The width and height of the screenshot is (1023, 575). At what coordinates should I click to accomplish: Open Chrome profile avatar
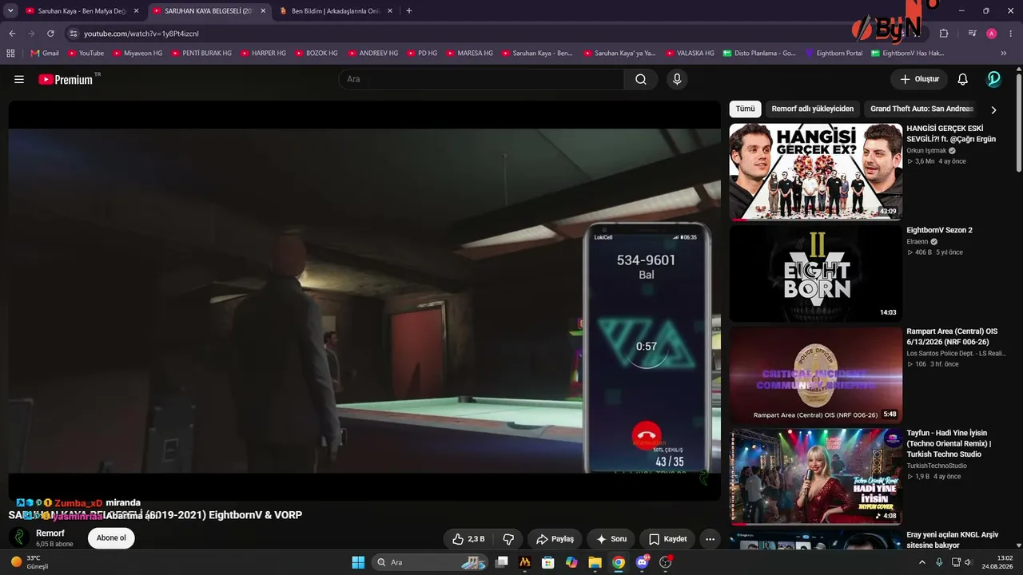(x=992, y=34)
